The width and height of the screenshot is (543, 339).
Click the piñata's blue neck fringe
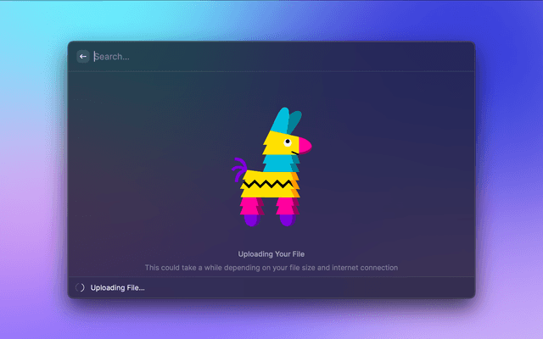[x=277, y=162]
